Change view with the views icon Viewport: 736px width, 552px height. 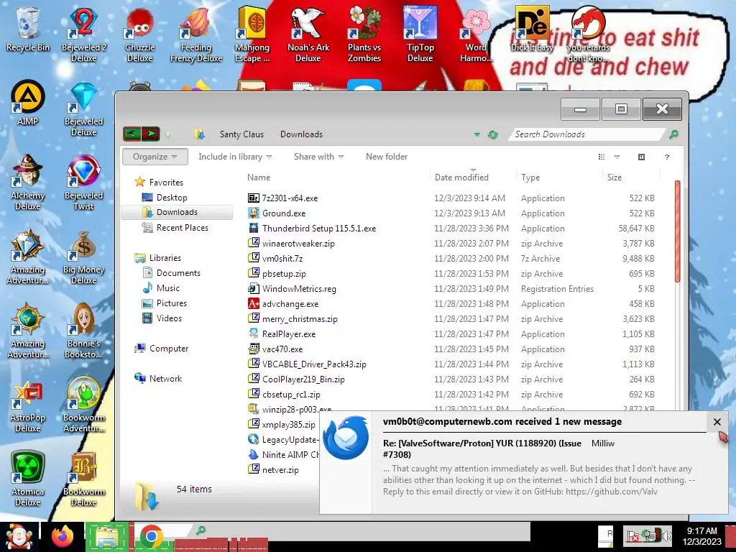point(602,157)
